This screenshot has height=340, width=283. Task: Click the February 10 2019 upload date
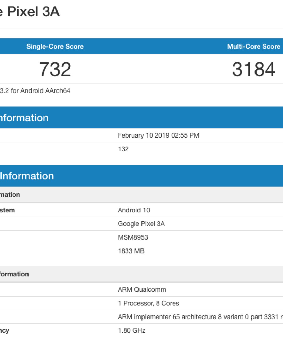coord(158,135)
